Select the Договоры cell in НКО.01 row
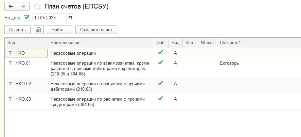 (x=230, y=63)
